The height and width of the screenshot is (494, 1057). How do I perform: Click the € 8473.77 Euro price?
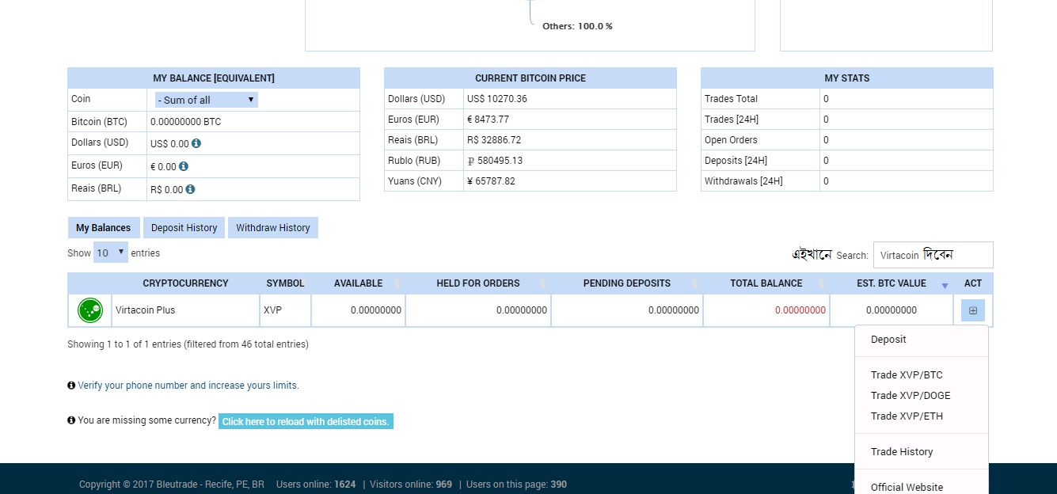click(x=488, y=120)
